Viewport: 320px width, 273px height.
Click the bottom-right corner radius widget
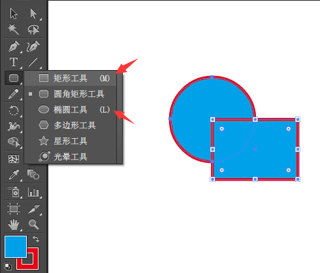[x=289, y=170]
